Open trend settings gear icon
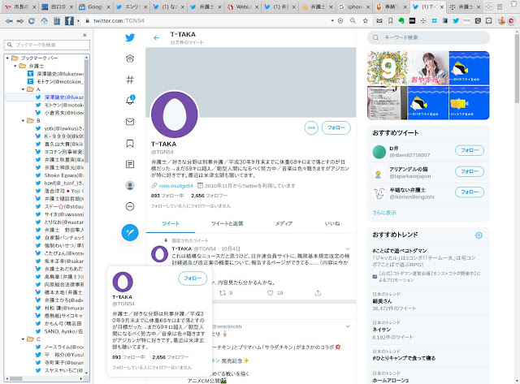520x384 pixels. coord(479,235)
